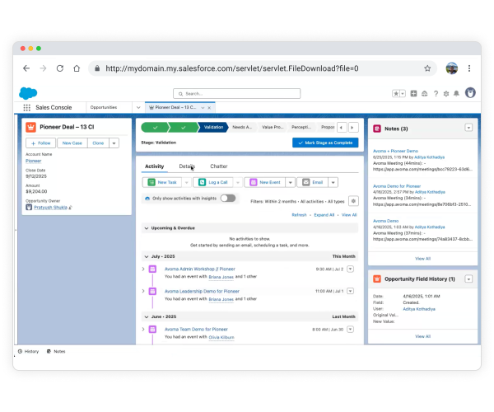
Task: Collapse the Upcoming & Overdue section
Action: (x=147, y=228)
